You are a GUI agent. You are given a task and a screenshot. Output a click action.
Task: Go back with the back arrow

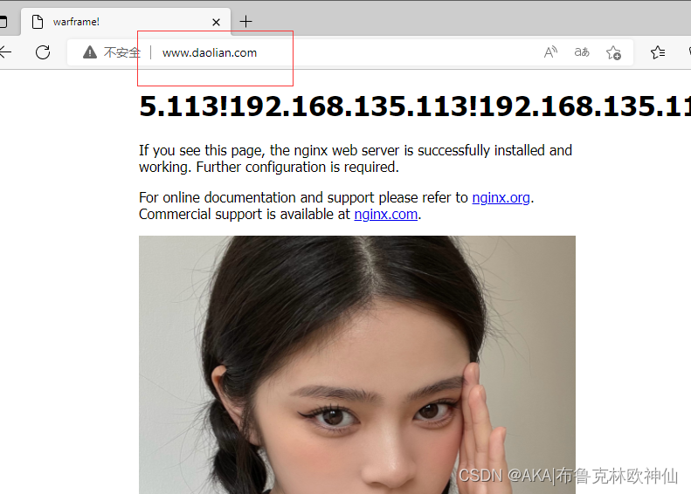[5, 52]
